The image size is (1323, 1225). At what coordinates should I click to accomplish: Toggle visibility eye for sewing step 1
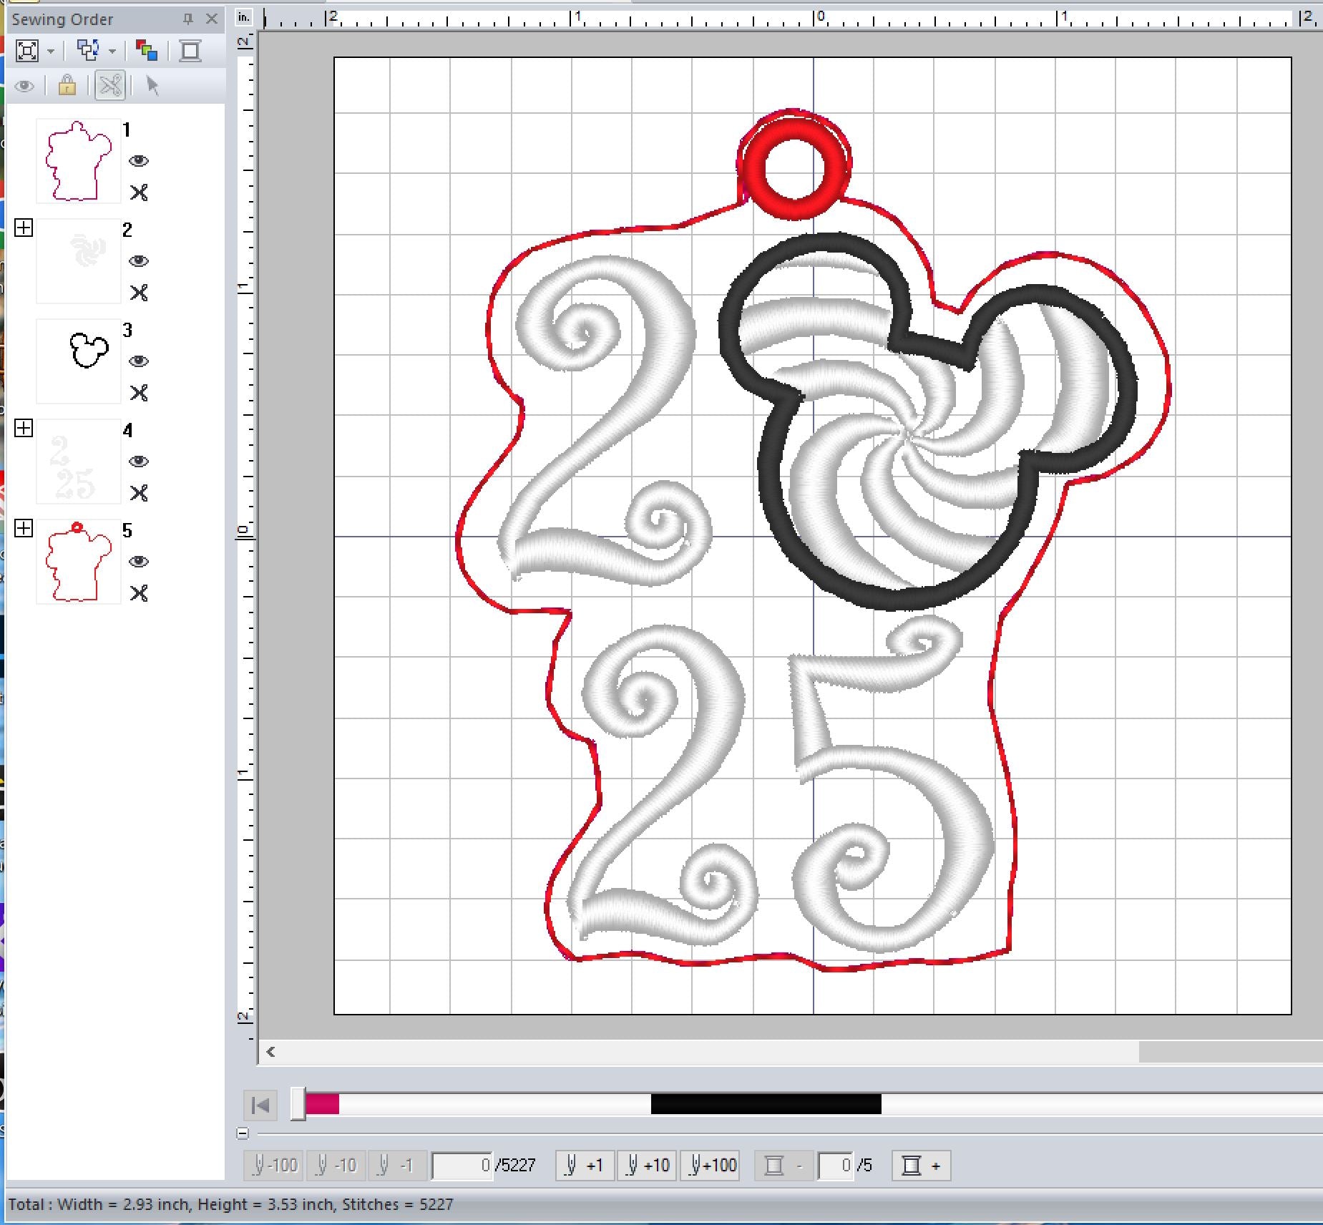139,161
